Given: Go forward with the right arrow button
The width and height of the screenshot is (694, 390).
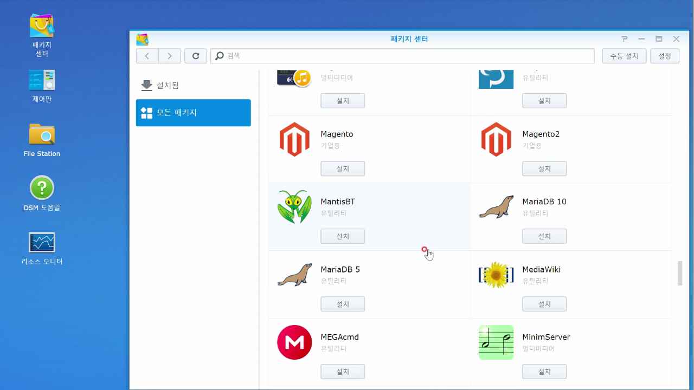Looking at the screenshot, I should pos(170,56).
